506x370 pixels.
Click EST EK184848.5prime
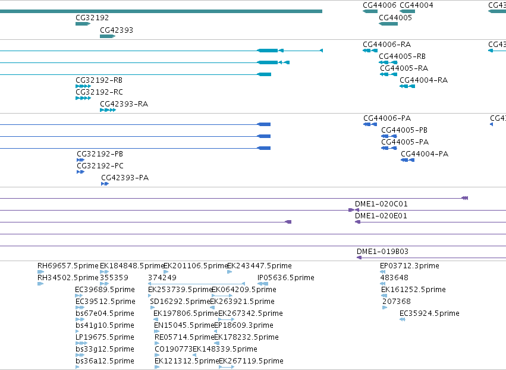click(132, 266)
